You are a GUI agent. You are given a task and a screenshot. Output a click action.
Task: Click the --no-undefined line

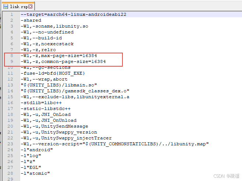[47, 32]
